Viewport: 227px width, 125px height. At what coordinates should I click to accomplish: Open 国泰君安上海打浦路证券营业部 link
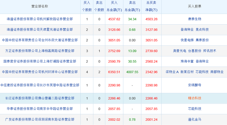coord(40,61)
